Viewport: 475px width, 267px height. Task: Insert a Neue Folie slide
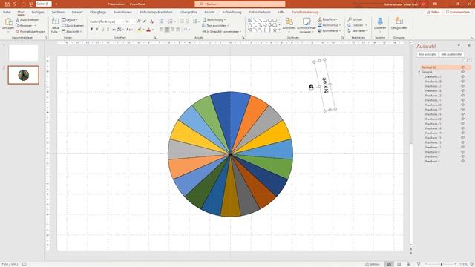[x=55, y=26]
